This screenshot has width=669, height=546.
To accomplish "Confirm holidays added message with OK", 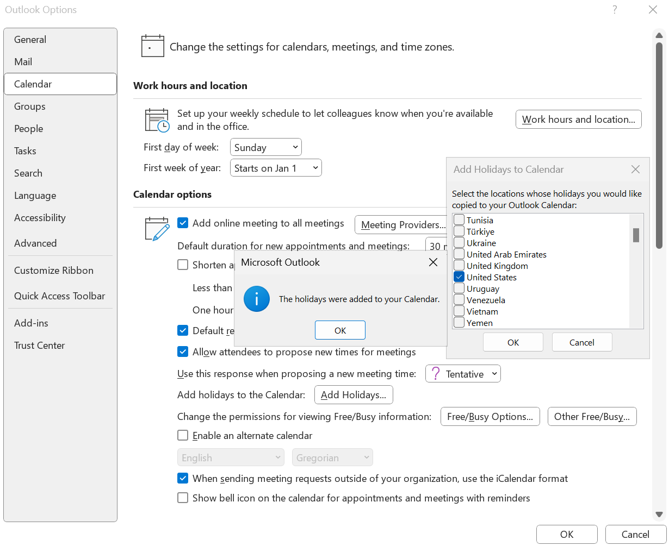I will pos(340,330).
